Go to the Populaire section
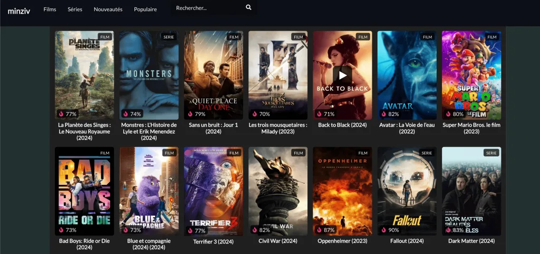Viewport: 540px width, 254px height. click(x=146, y=9)
